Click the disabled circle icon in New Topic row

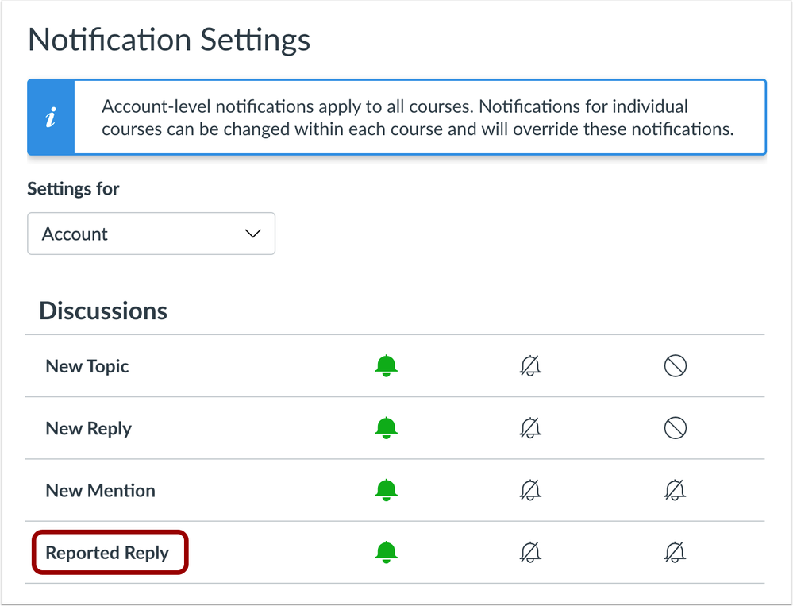click(675, 365)
